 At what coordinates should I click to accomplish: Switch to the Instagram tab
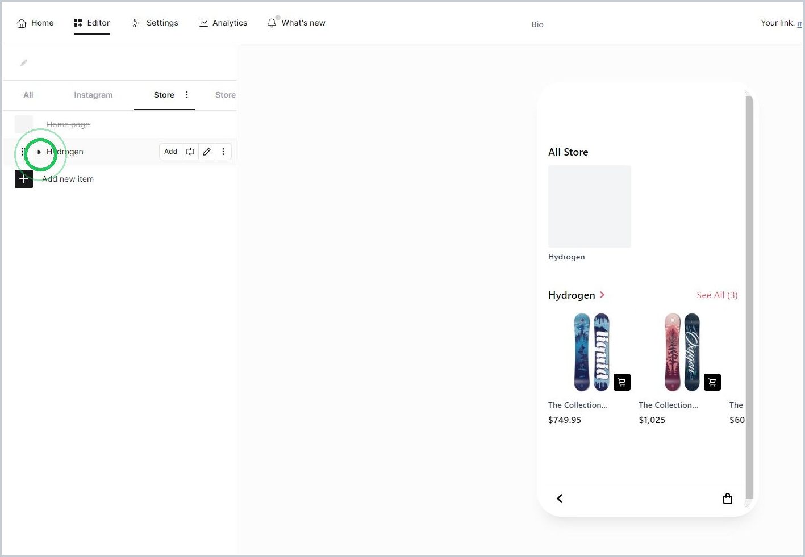click(x=93, y=95)
